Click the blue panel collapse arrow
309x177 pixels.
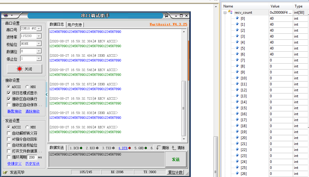[46, 94]
